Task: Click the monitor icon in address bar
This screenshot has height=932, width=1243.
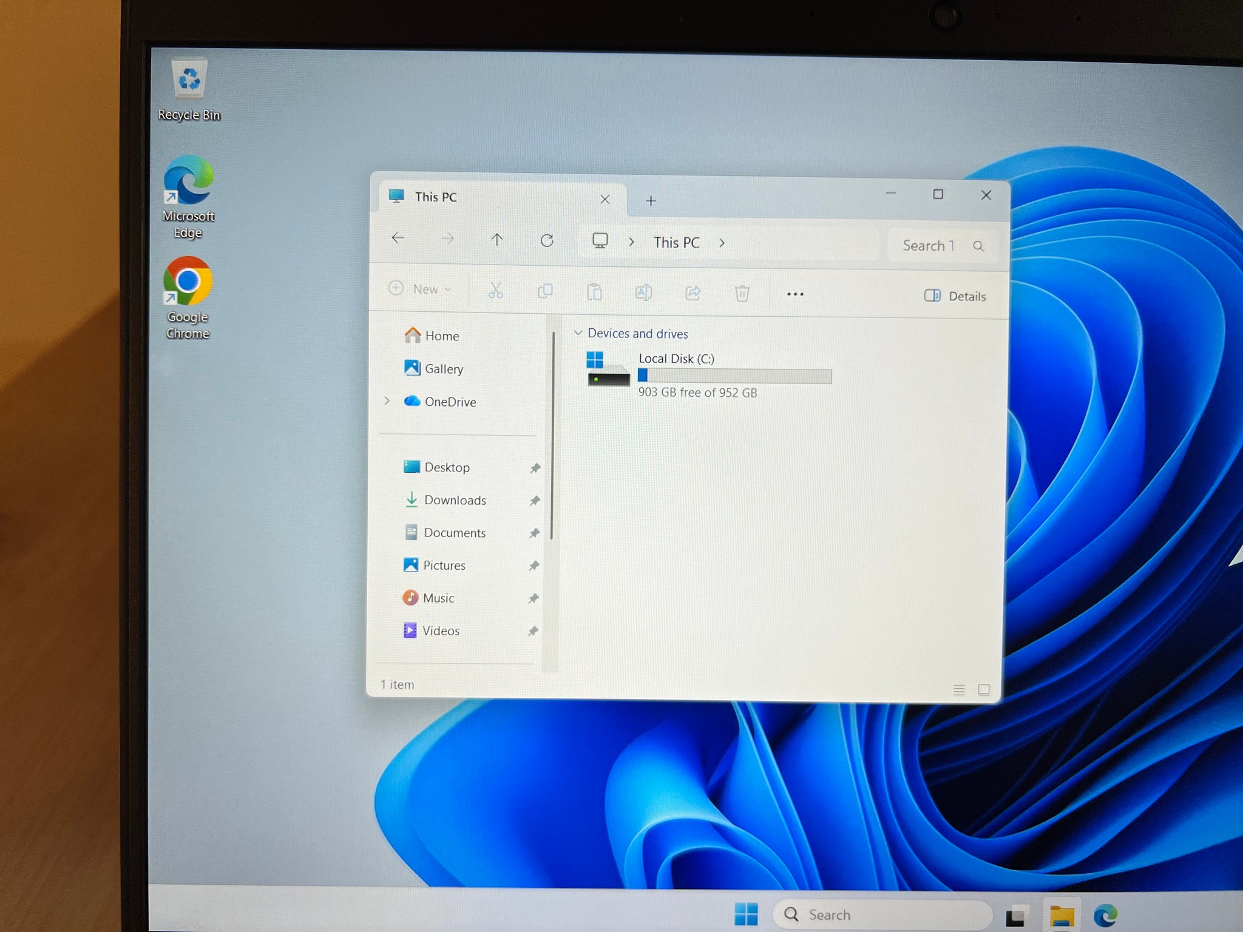Action: 600,241
